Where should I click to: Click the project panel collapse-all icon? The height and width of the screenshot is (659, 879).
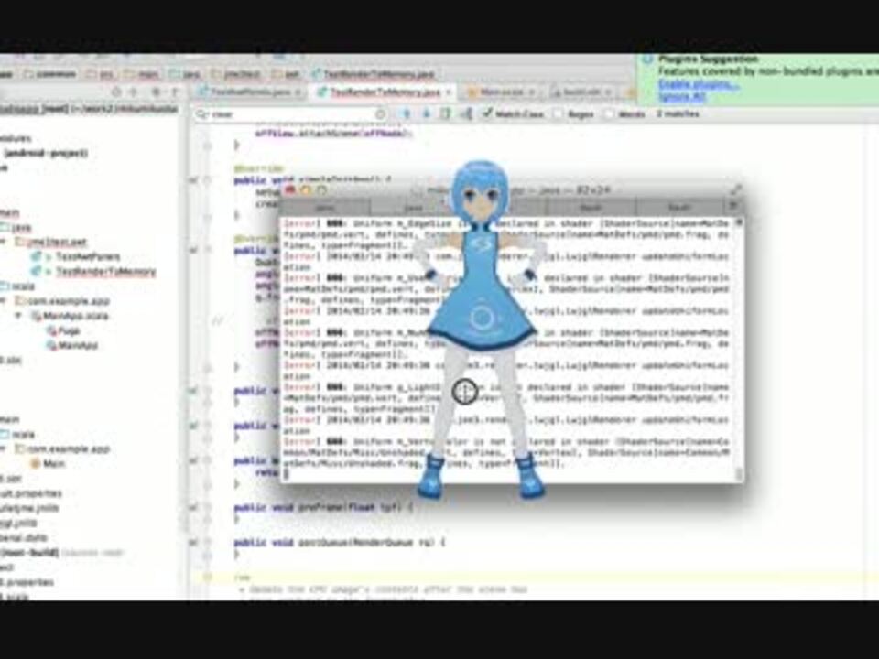point(134,92)
